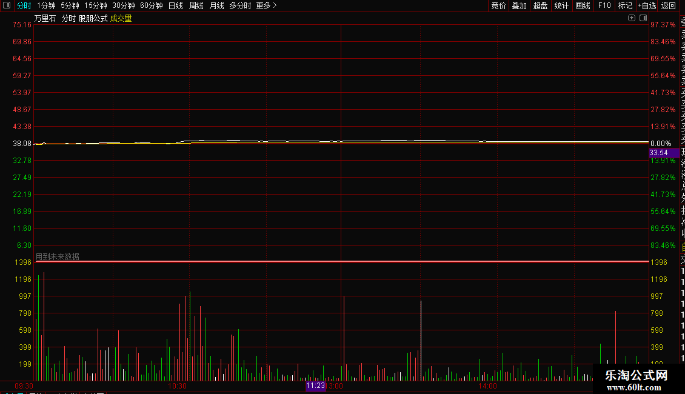The width and height of the screenshot is (685, 394).
Task: Open the 统计 statistics button
Action: point(561,5)
